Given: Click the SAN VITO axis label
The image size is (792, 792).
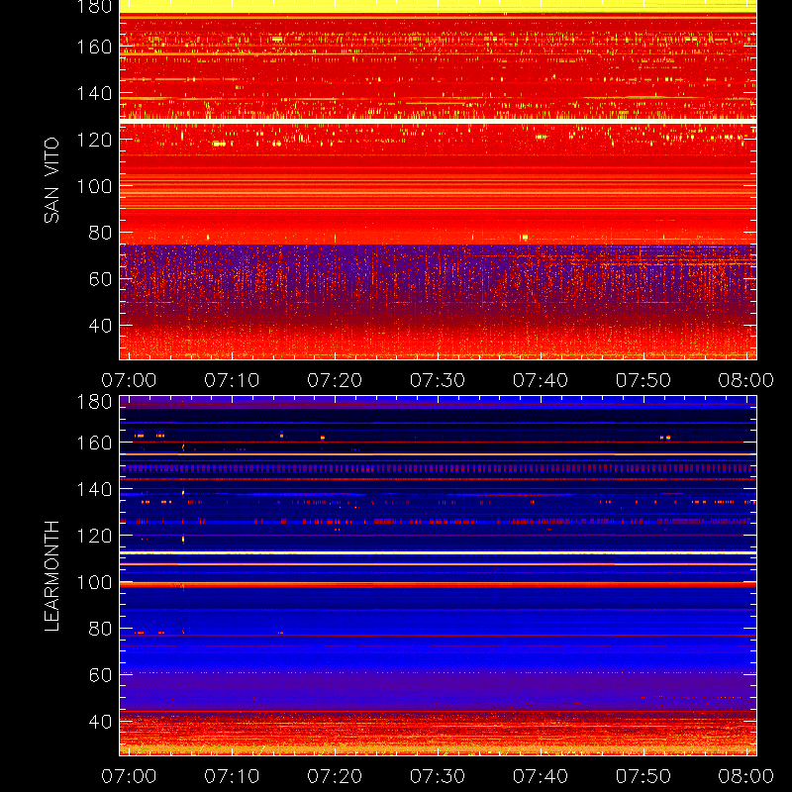Looking at the screenshot, I should point(51,180).
